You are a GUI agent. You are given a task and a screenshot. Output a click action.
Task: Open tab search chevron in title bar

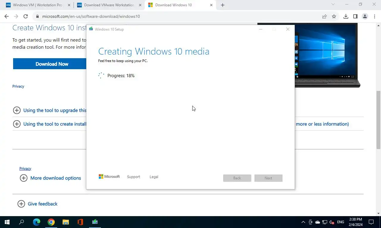333,4
